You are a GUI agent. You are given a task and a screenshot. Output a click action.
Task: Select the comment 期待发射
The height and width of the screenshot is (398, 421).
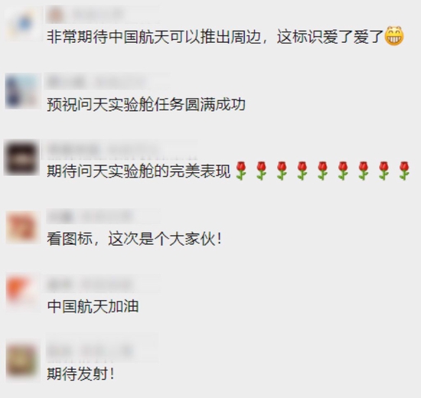click(x=80, y=374)
